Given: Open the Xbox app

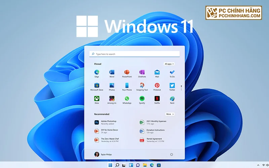Looking at the screenshot, I should (x=97, y=100).
